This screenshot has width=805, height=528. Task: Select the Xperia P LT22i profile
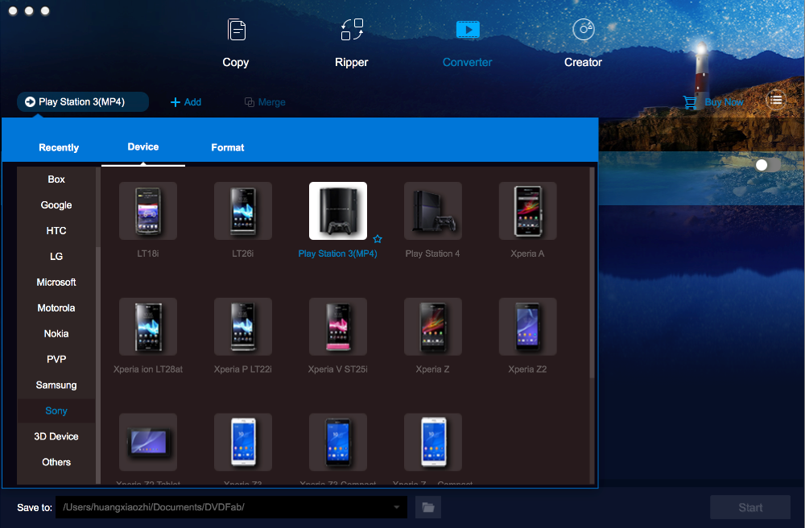point(243,326)
